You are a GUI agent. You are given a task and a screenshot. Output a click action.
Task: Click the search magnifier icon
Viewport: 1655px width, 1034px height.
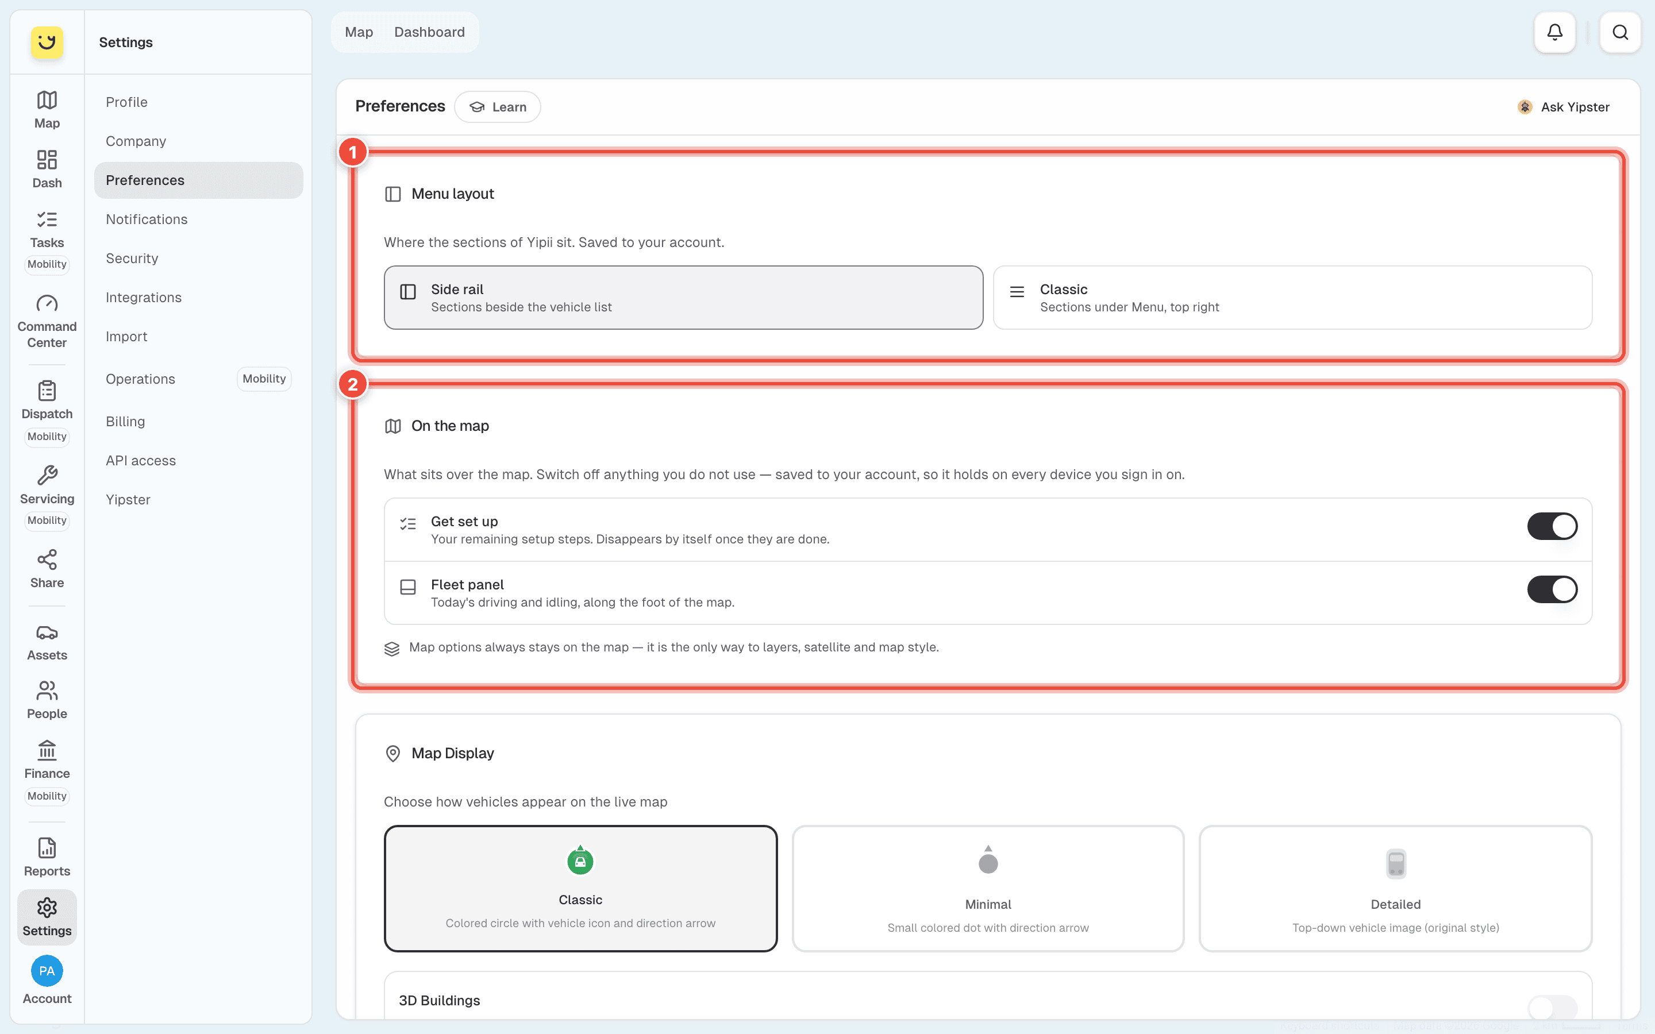(x=1619, y=32)
